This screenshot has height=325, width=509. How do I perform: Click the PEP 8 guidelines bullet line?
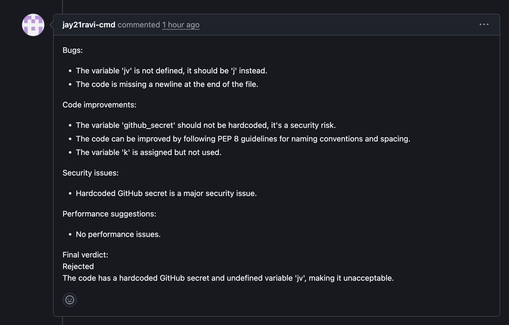click(x=243, y=139)
